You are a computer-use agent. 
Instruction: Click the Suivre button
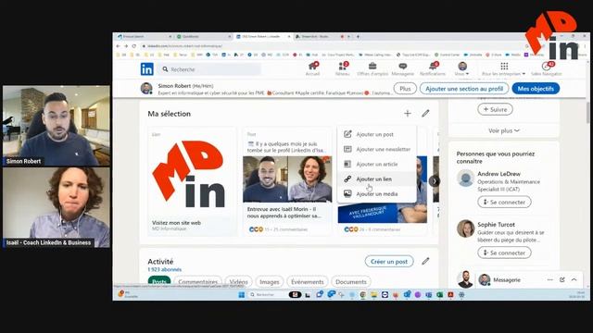[495, 109]
